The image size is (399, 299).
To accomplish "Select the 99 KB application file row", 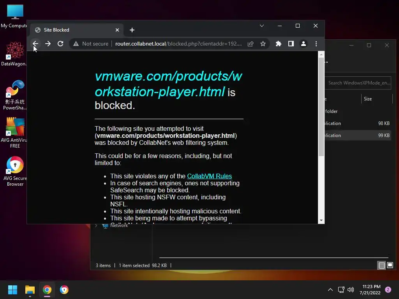I will pyautogui.click(x=358, y=135).
